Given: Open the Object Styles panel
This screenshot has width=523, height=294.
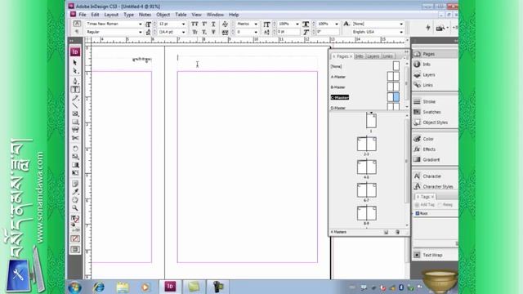Looking at the screenshot, I should (x=435, y=122).
